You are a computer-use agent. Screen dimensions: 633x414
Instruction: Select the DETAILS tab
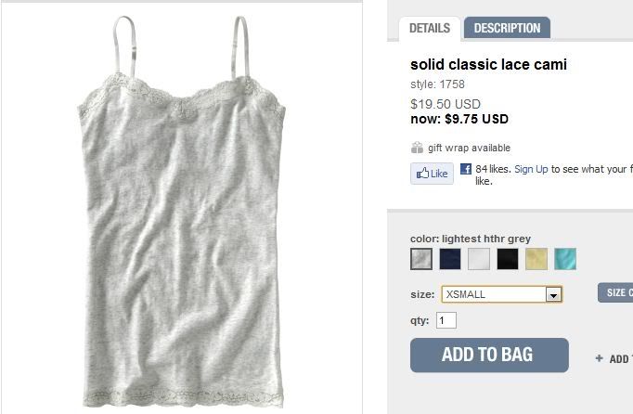point(430,28)
